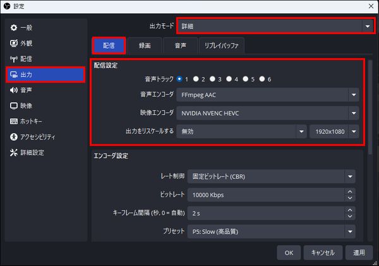Open 一般 settings in sidebar

coord(45,28)
